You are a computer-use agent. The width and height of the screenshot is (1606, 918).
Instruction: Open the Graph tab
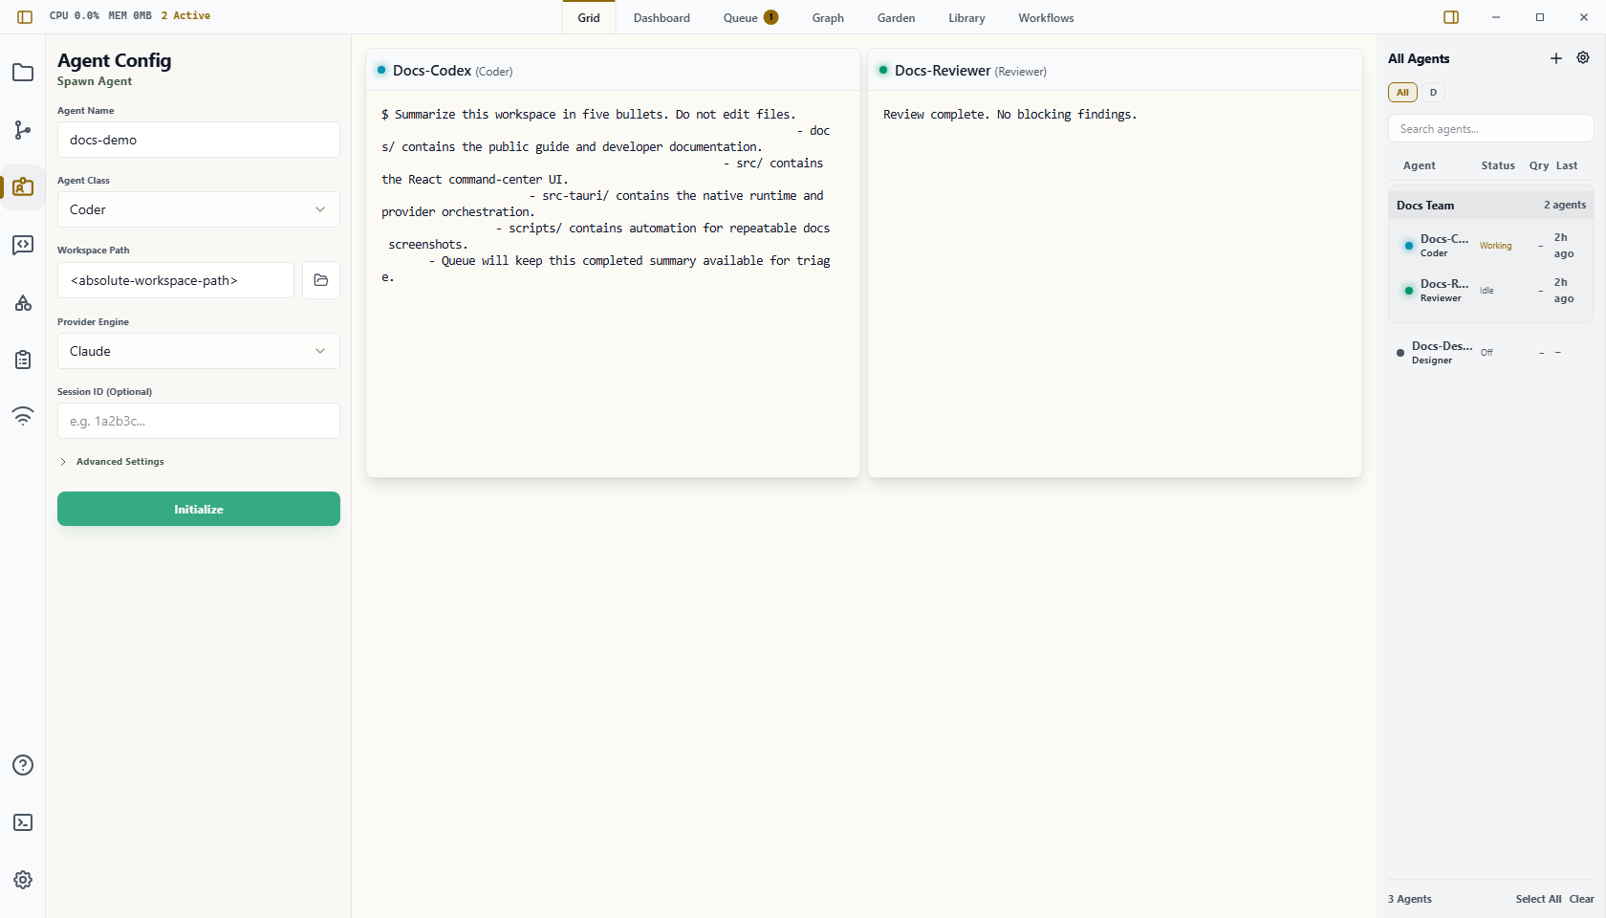click(828, 18)
